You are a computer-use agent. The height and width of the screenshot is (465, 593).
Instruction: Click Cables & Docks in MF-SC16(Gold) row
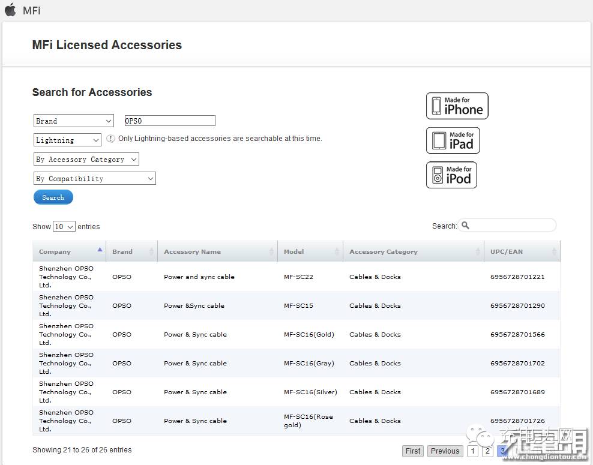click(x=375, y=334)
